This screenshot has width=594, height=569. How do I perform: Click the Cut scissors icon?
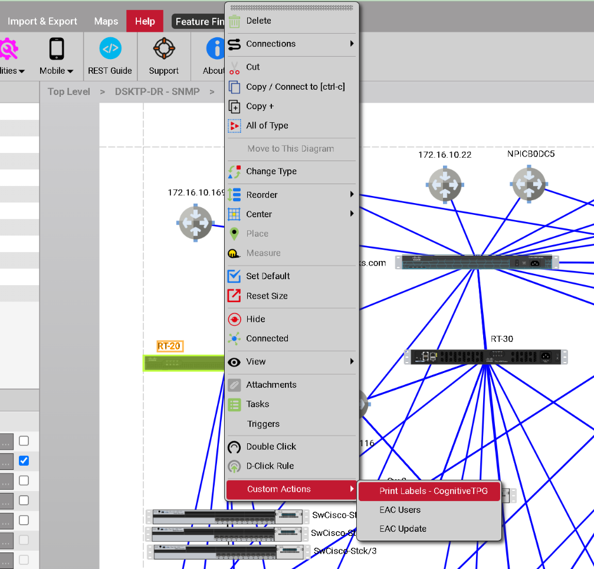click(235, 67)
